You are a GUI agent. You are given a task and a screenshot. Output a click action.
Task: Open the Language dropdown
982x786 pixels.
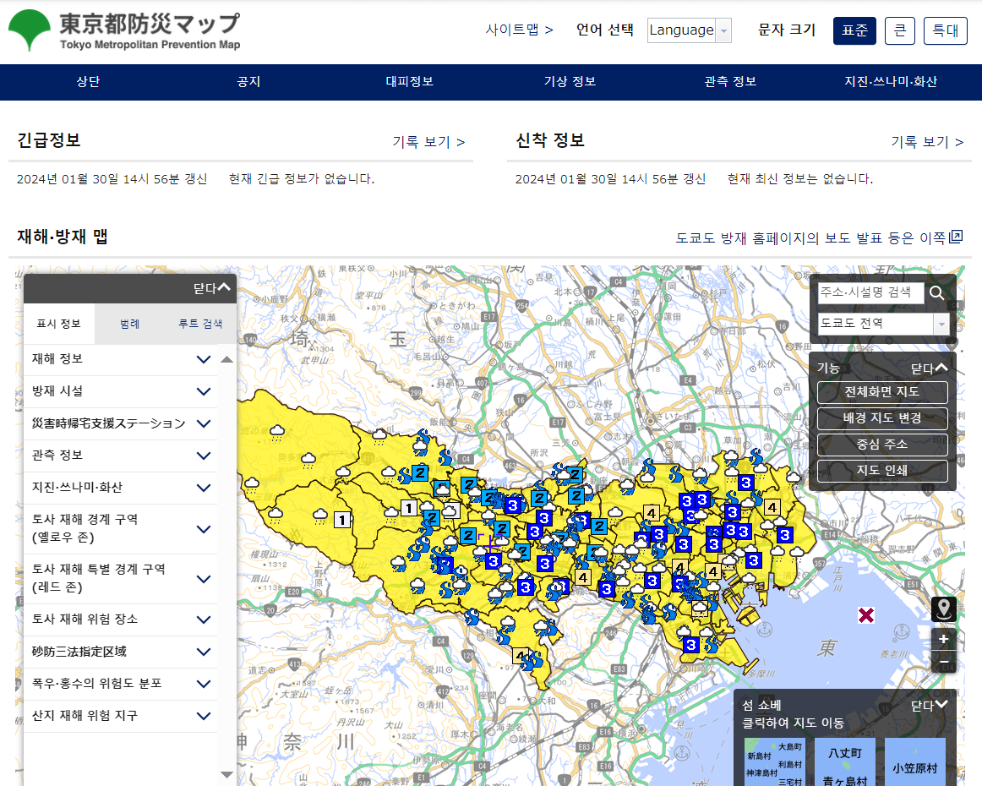pyautogui.click(x=690, y=30)
